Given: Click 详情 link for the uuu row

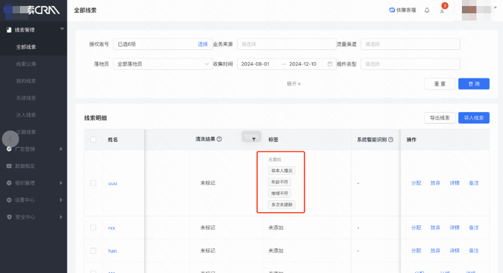Looking at the screenshot, I should click(x=454, y=183).
